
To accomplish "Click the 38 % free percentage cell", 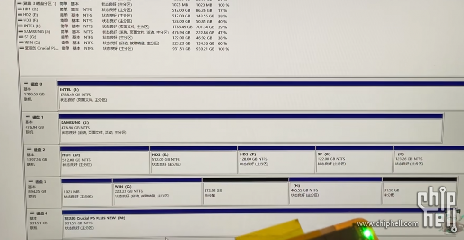I will tap(222, 38).
